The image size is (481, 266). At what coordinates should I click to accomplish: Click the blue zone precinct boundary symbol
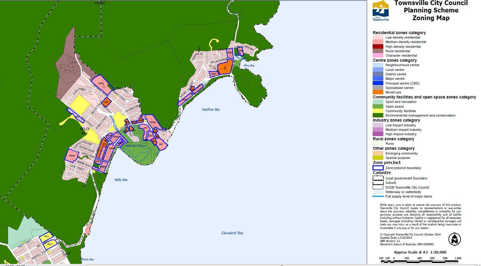coord(378,168)
